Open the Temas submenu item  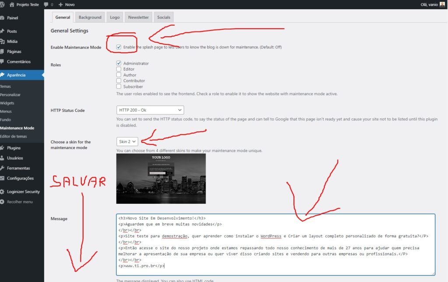[x=5, y=86]
